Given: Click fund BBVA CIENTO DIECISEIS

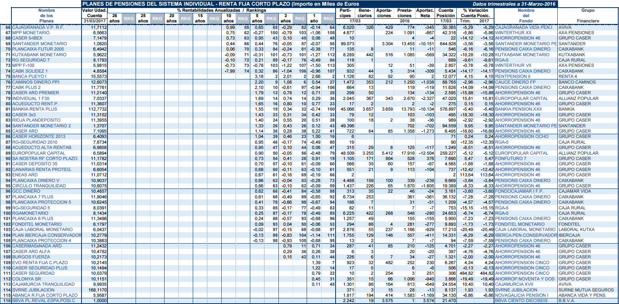Looking at the screenshot, I should [521, 301].
